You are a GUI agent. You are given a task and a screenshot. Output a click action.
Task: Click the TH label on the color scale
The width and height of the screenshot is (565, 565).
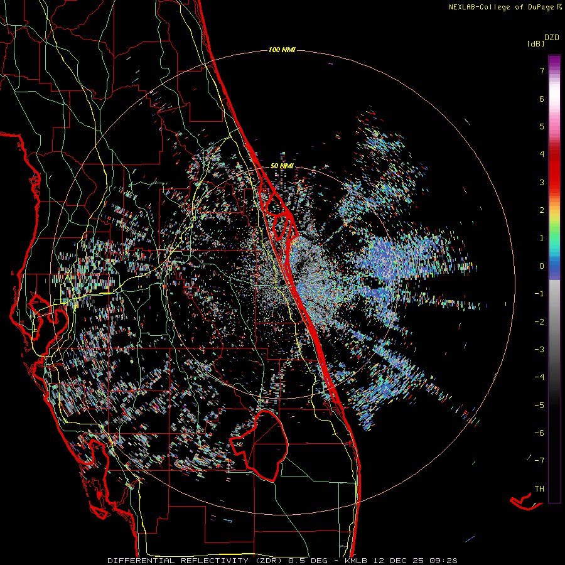(539, 488)
